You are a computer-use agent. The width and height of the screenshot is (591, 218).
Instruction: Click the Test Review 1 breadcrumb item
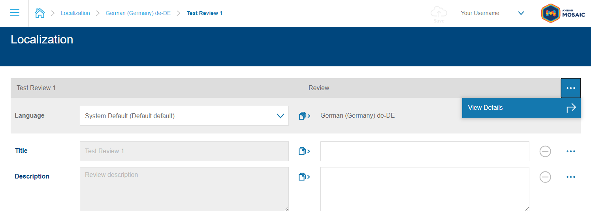(x=205, y=13)
